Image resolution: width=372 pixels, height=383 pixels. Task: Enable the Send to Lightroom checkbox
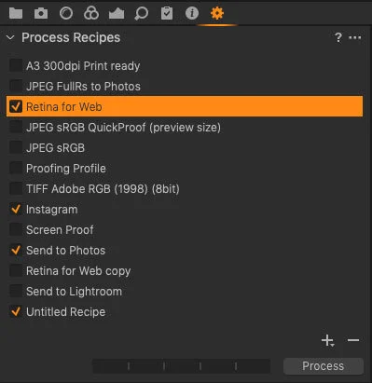pos(16,291)
